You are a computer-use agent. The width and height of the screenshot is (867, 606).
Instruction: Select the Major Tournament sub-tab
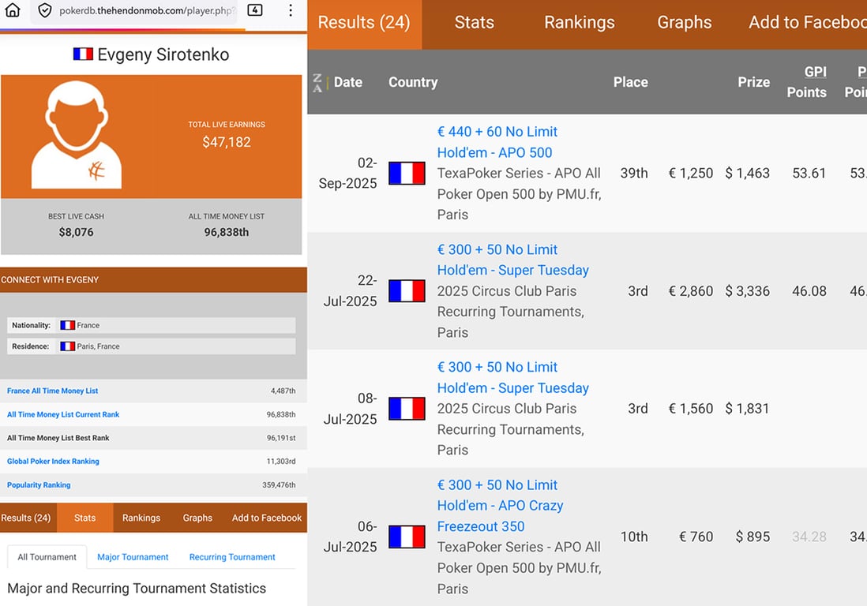pos(133,557)
